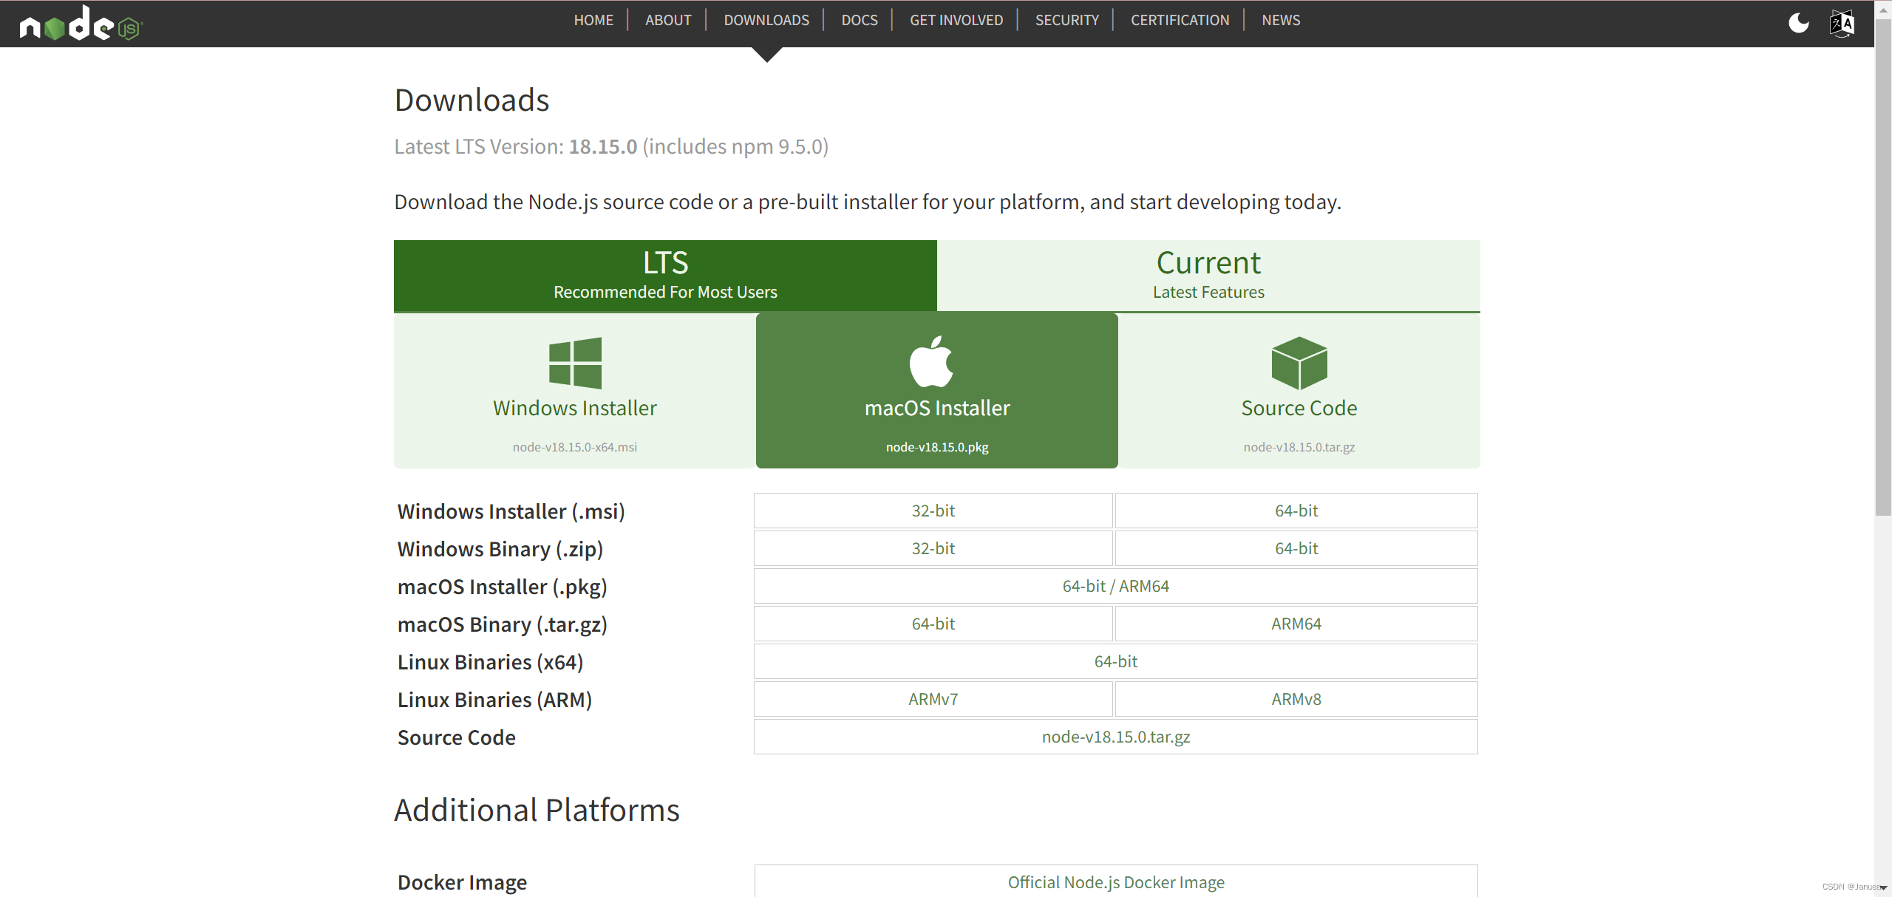Image resolution: width=1892 pixels, height=897 pixels.
Task: Download node-v18.15.0-x64.msi Windows Installer
Action: 575,391
